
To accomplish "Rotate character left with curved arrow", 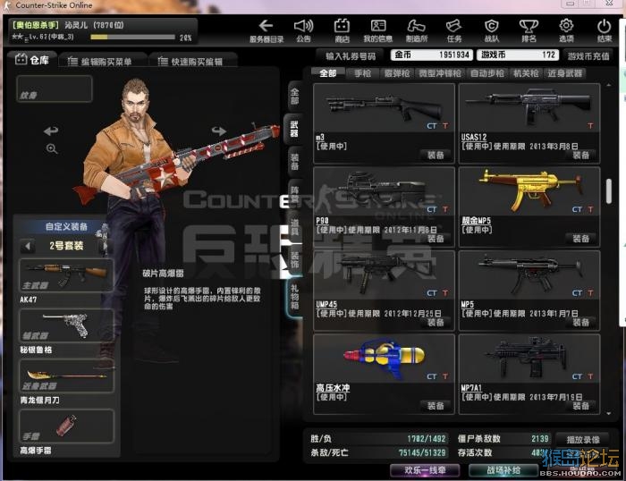I will (x=51, y=131).
